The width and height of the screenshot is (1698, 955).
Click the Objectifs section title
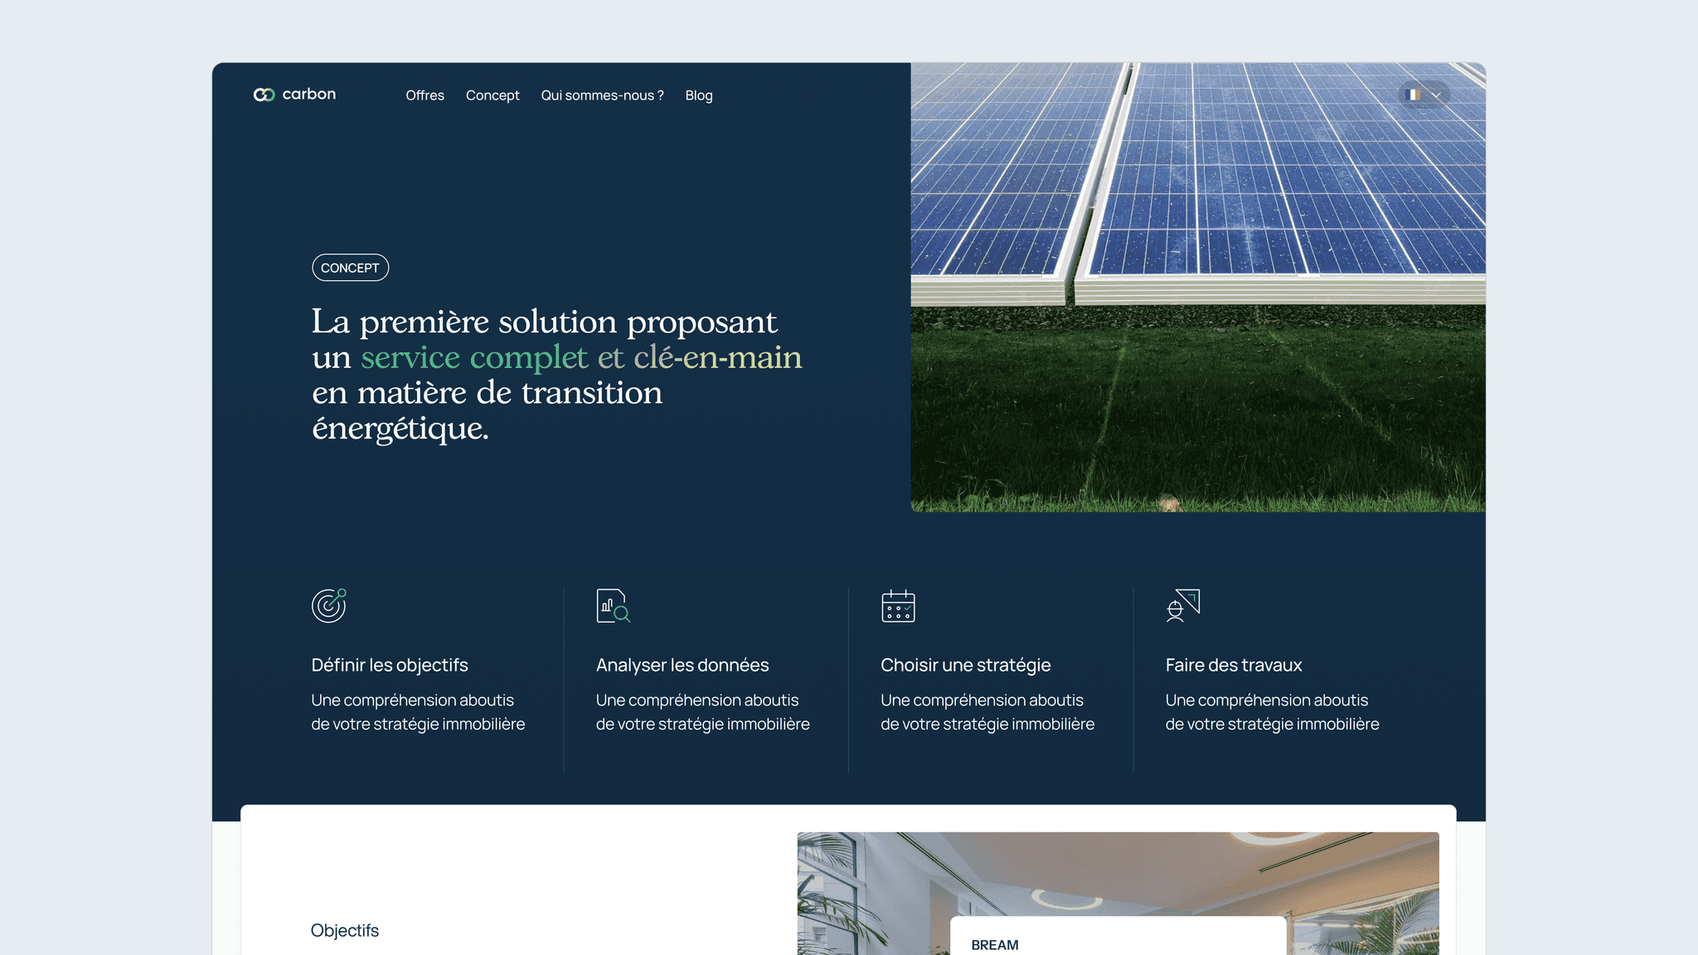pos(344,930)
